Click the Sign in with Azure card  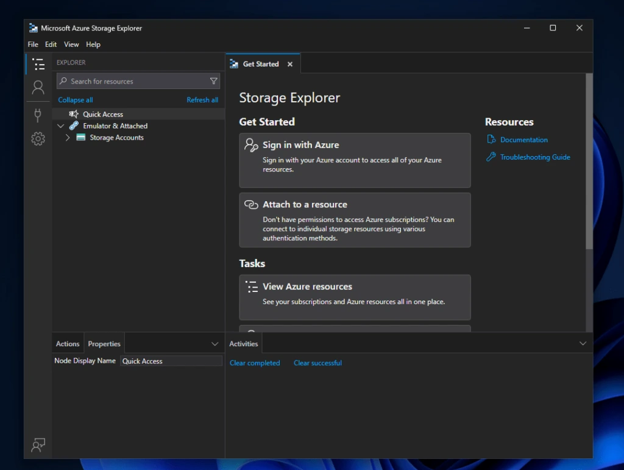point(355,160)
